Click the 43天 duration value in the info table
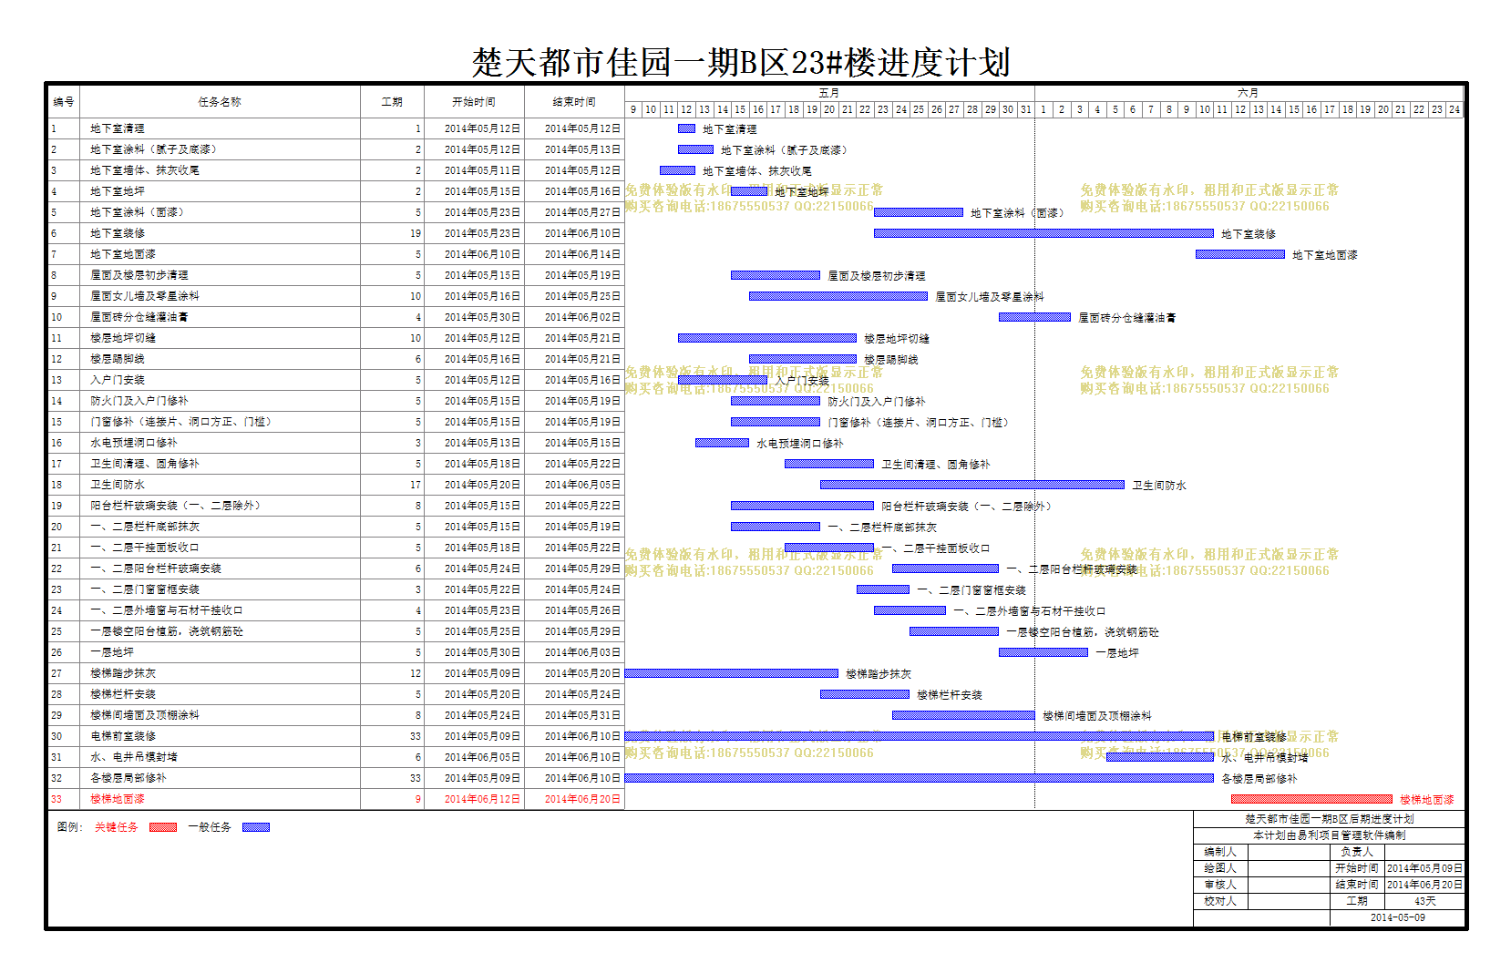 (1425, 901)
